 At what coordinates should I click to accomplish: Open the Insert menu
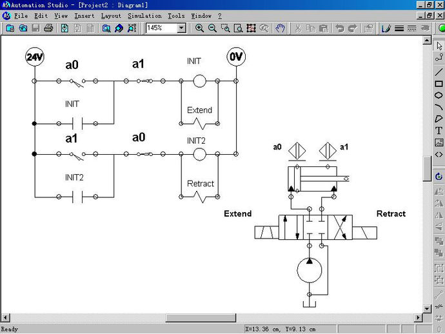tap(84, 16)
